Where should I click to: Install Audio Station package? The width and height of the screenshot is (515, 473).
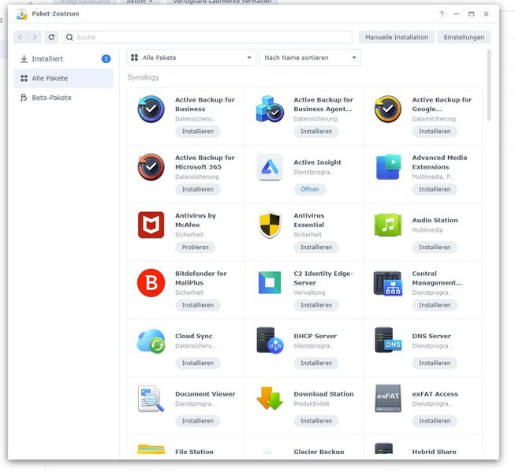pyautogui.click(x=435, y=248)
